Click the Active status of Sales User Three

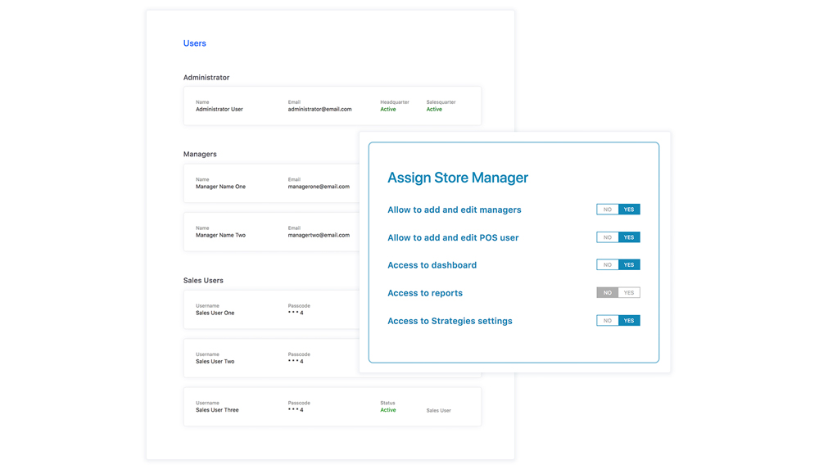tap(387, 410)
